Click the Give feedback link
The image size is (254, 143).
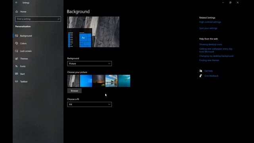(211, 76)
